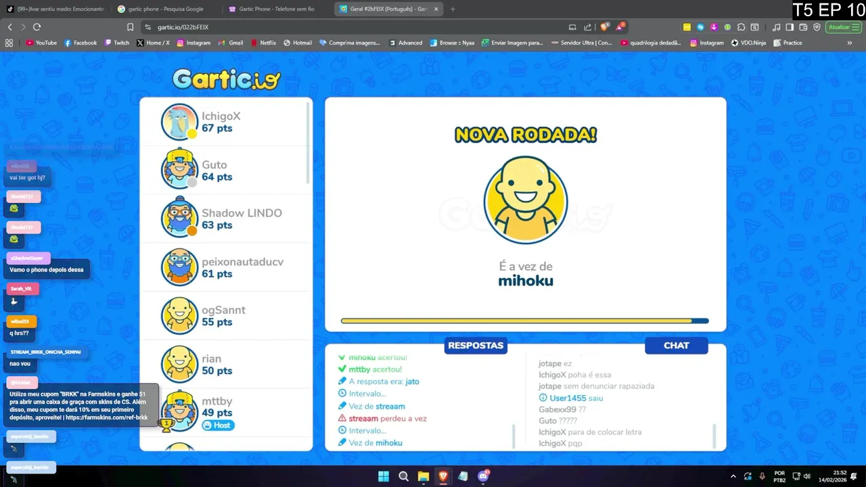The width and height of the screenshot is (866, 487).
Task: Show hidden system tray icons
Action: [733, 476]
